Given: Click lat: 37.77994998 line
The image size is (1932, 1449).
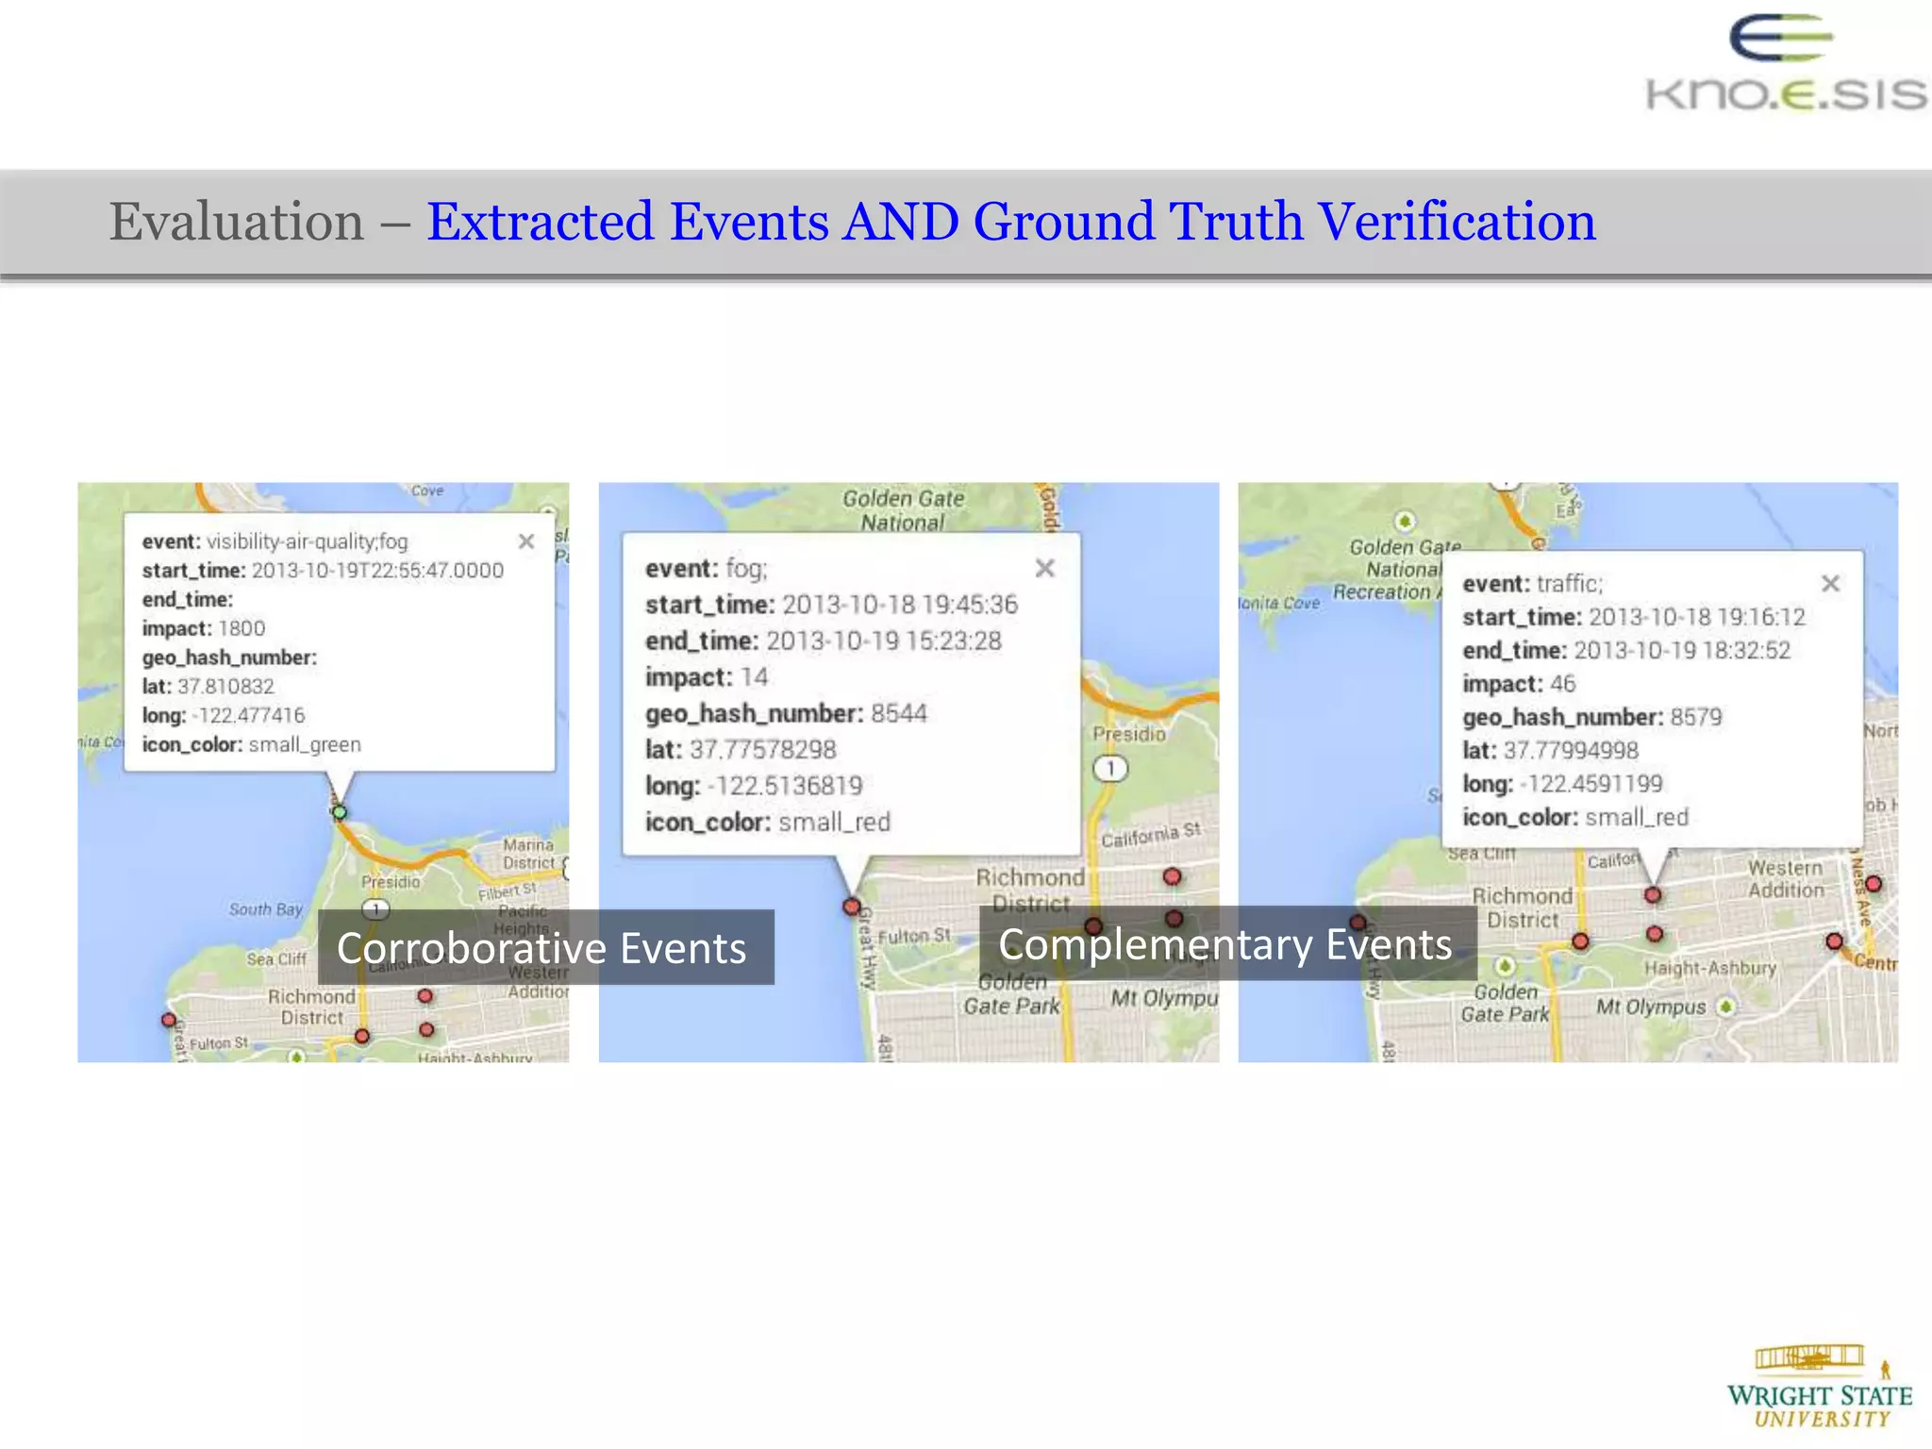Looking at the screenshot, I should (x=1551, y=751).
